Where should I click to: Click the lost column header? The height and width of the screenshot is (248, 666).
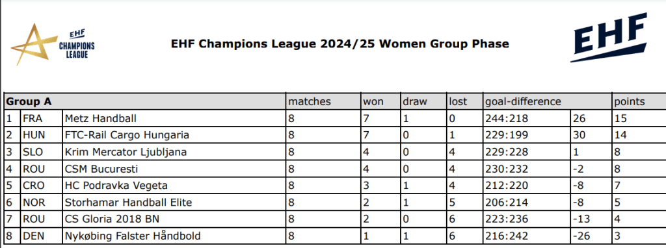click(464, 102)
